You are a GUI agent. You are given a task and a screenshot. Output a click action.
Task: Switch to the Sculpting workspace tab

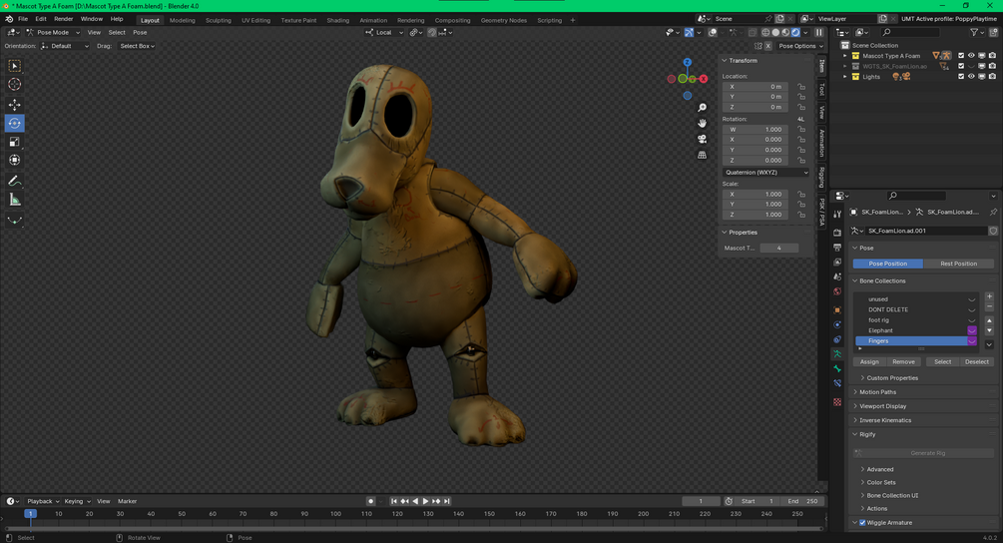point(218,20)
